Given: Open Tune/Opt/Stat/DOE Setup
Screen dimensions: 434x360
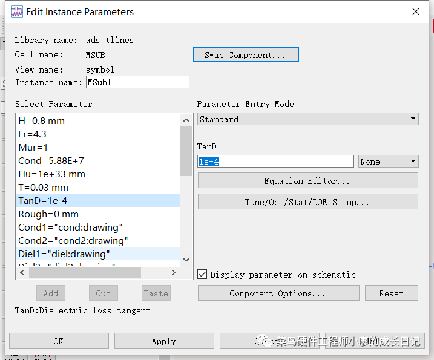Looking at the screenshot, I should tap(307, 202).
